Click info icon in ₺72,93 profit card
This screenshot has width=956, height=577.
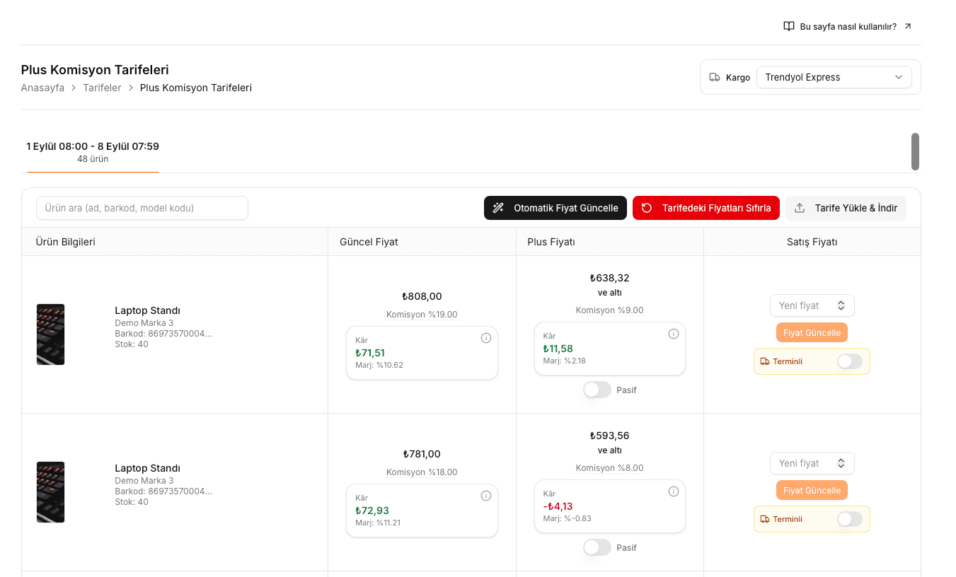point(486,496)
